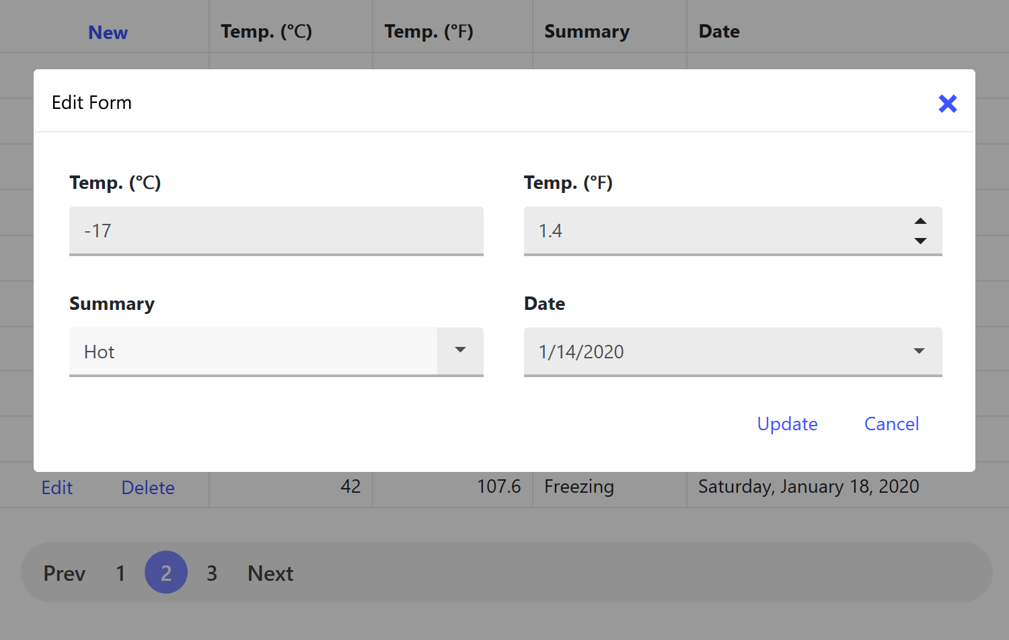Open the Summary dropdown arrow

coord(460,350)
